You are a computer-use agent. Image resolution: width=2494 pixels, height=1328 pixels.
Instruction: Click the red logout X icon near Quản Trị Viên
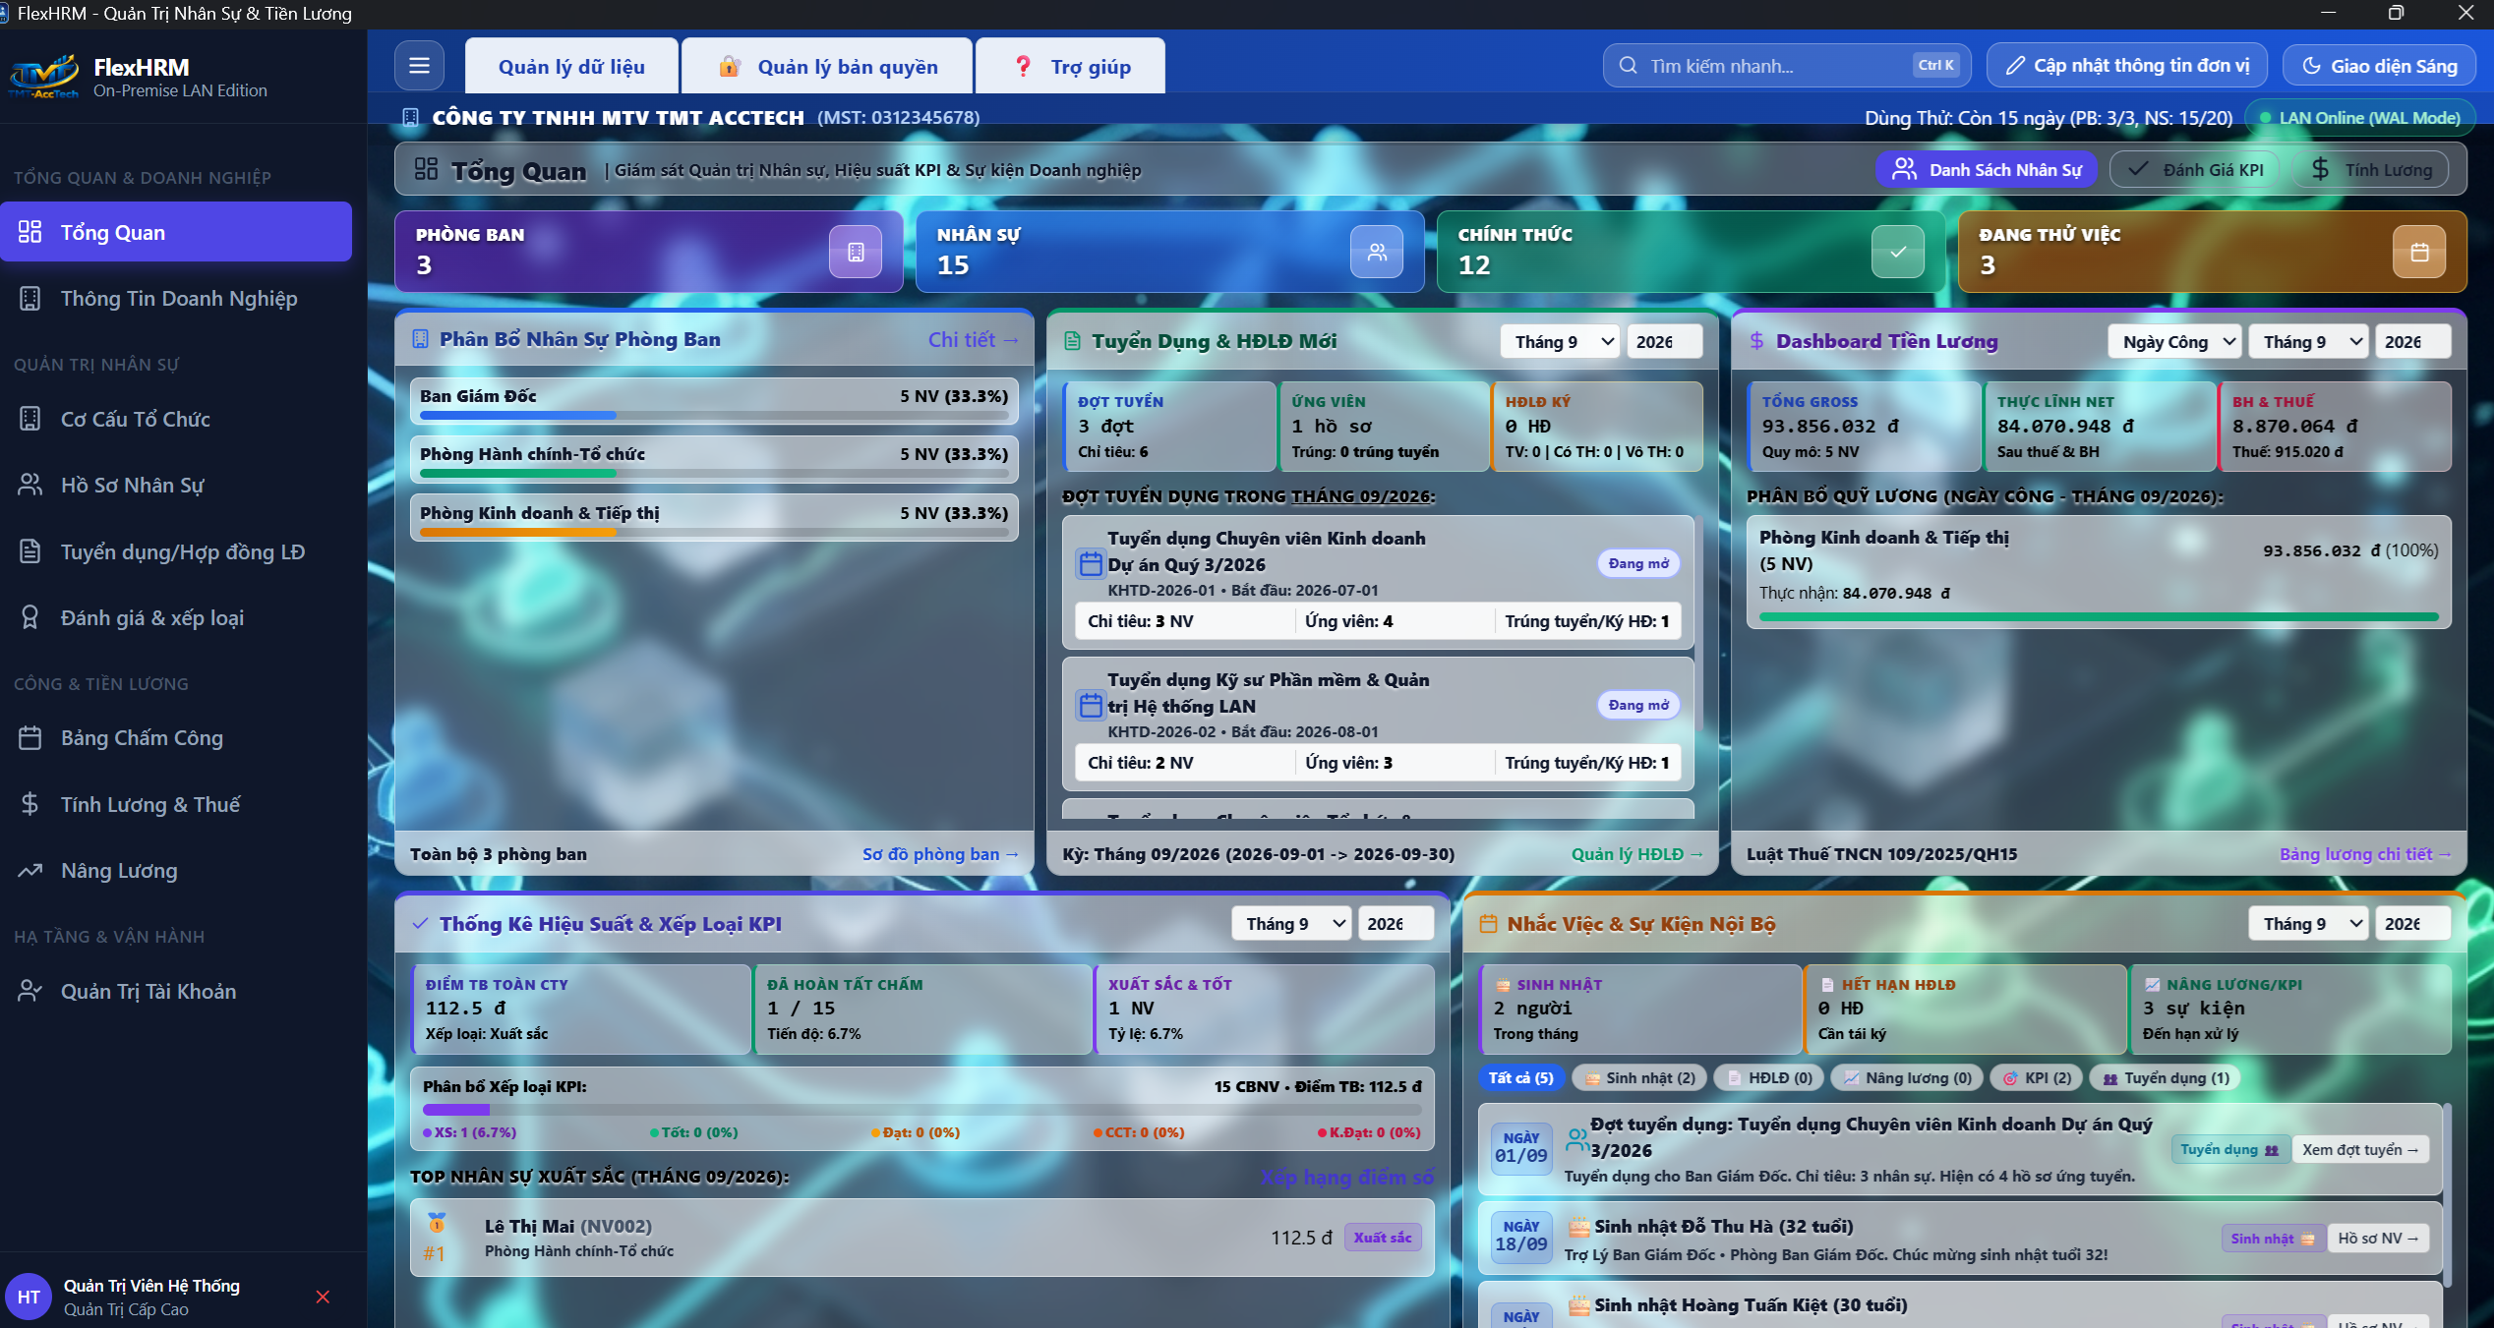tap(323, 1297)
